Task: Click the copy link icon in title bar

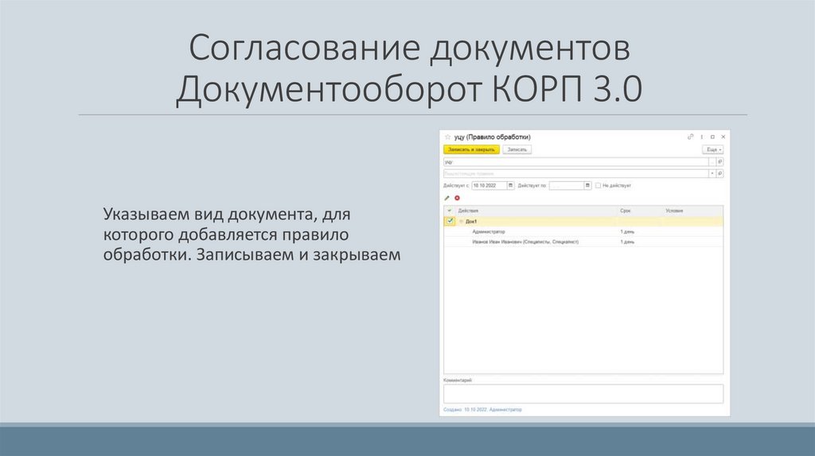Action: (690, 137)
